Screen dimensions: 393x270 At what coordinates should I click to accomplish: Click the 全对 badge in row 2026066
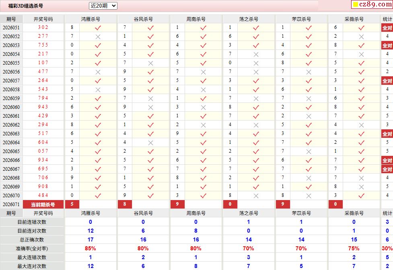[x=387, y=160]
